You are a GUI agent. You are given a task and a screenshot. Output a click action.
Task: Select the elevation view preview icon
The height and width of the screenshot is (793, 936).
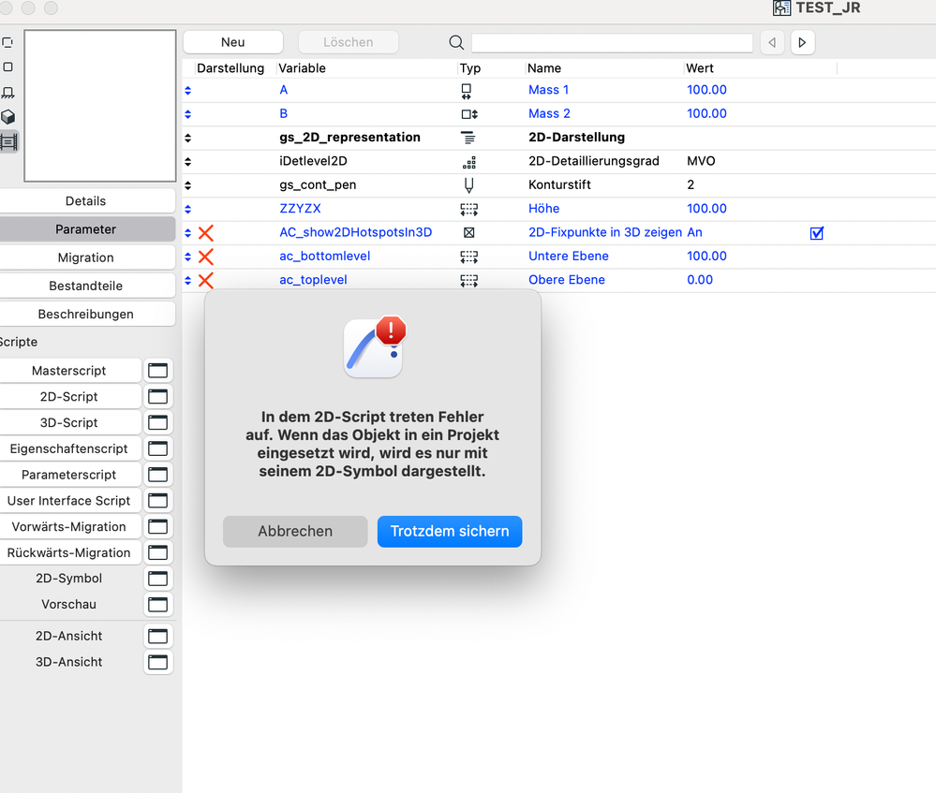8,93
